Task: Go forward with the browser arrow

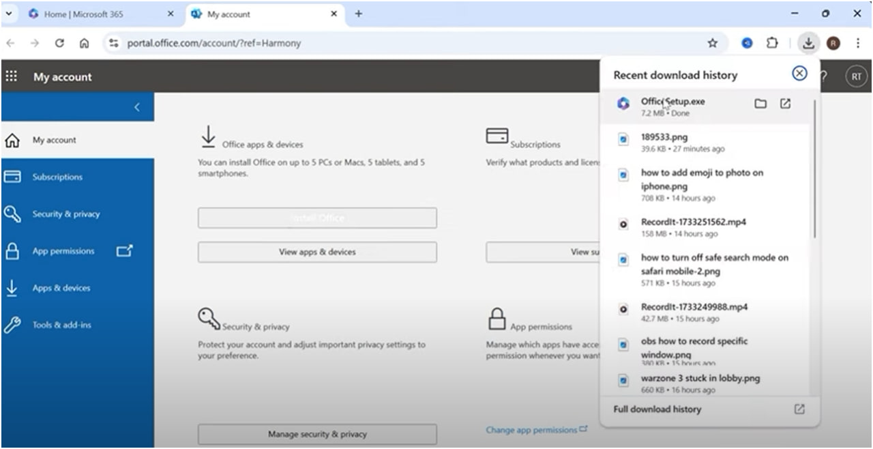Action: click(x=35, y=43)
